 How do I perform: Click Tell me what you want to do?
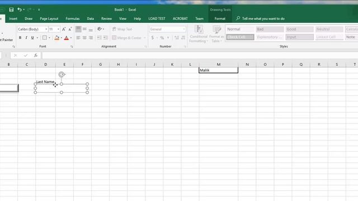(x=261, y=18)
